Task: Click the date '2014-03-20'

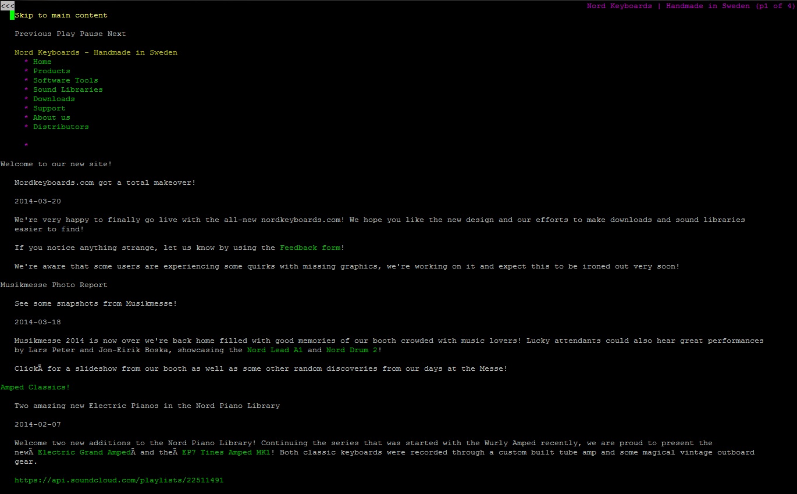Action: pyautogui.click(x=38, y=201)
